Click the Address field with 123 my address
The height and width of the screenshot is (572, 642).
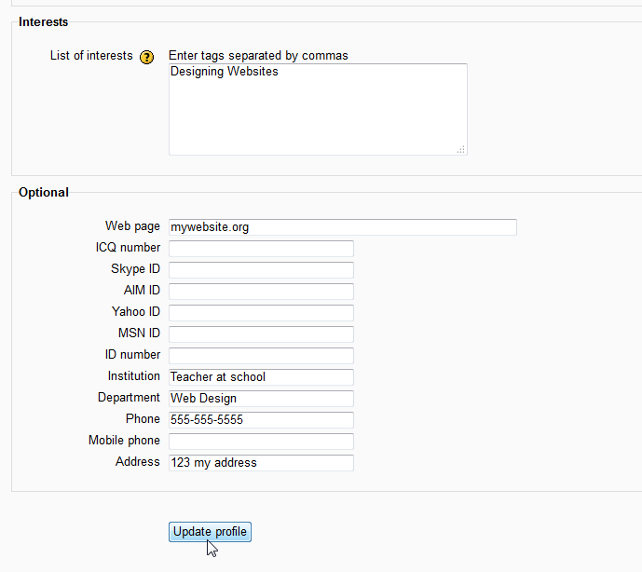point(261,463)
